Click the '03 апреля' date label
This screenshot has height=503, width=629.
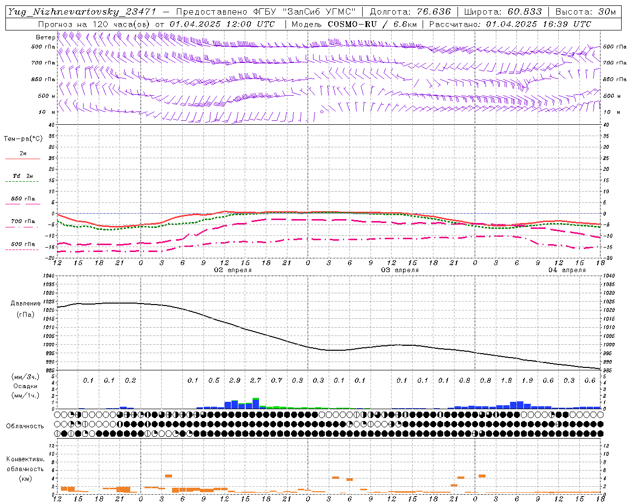pyautogui.click(x=400, y=270)
